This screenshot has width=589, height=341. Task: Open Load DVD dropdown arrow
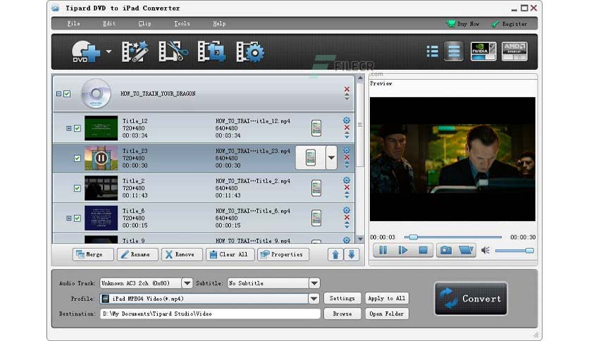tap(108, 51)
